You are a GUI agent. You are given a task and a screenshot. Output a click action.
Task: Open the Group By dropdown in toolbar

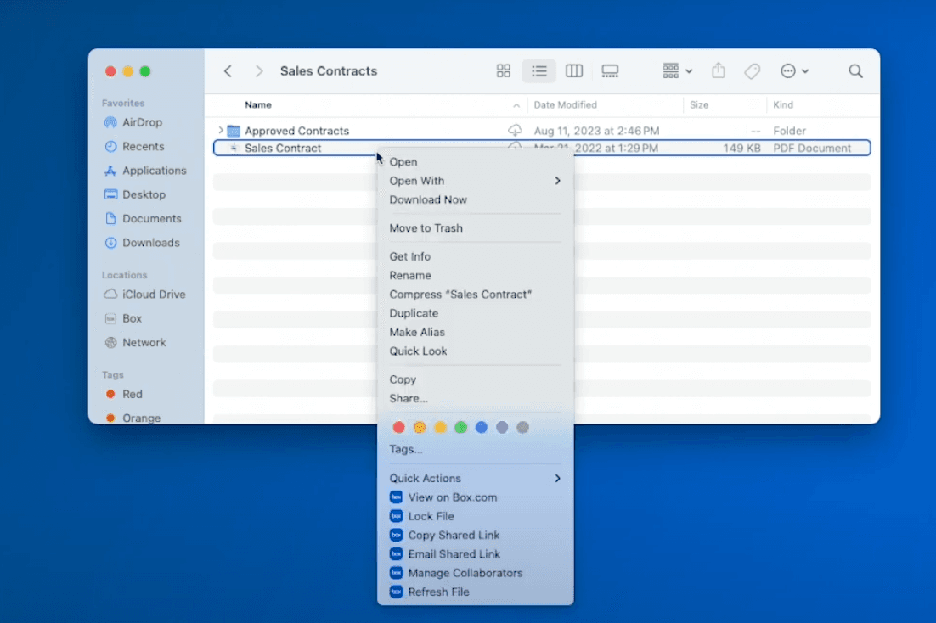pos(678,71)
